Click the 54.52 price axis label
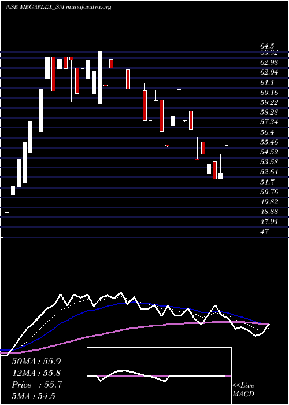This screenshot has height=405, width=289. tap(269, 152)
